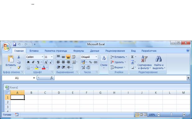Toggle underline Ч formatting
Image resolution: width=192 pixels, height=119 pixels.
click(38, 62)
